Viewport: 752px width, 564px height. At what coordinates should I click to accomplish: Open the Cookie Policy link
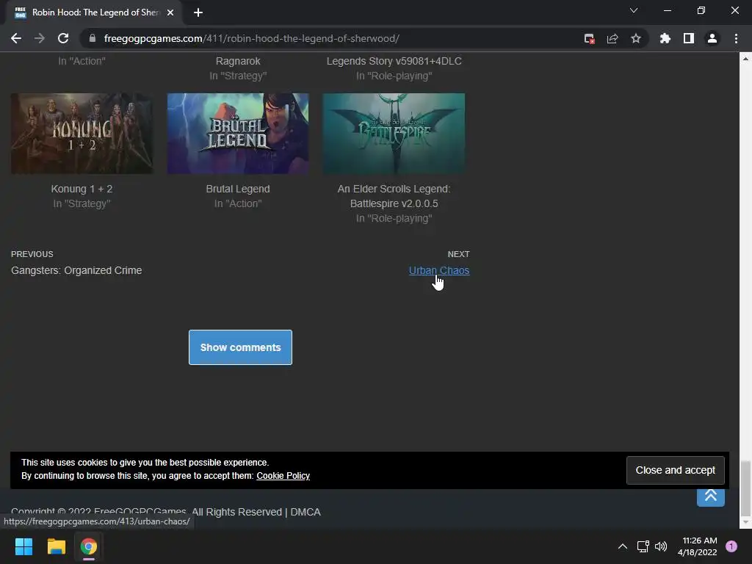point(283,476)
